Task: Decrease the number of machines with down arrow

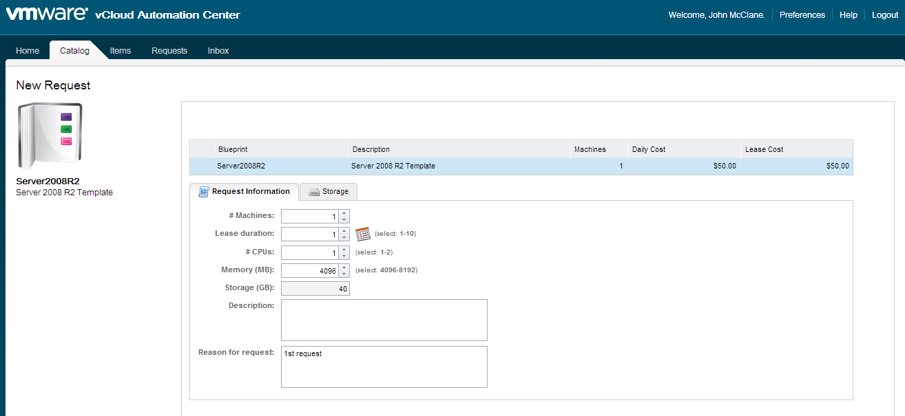Action: pos(344,220)
